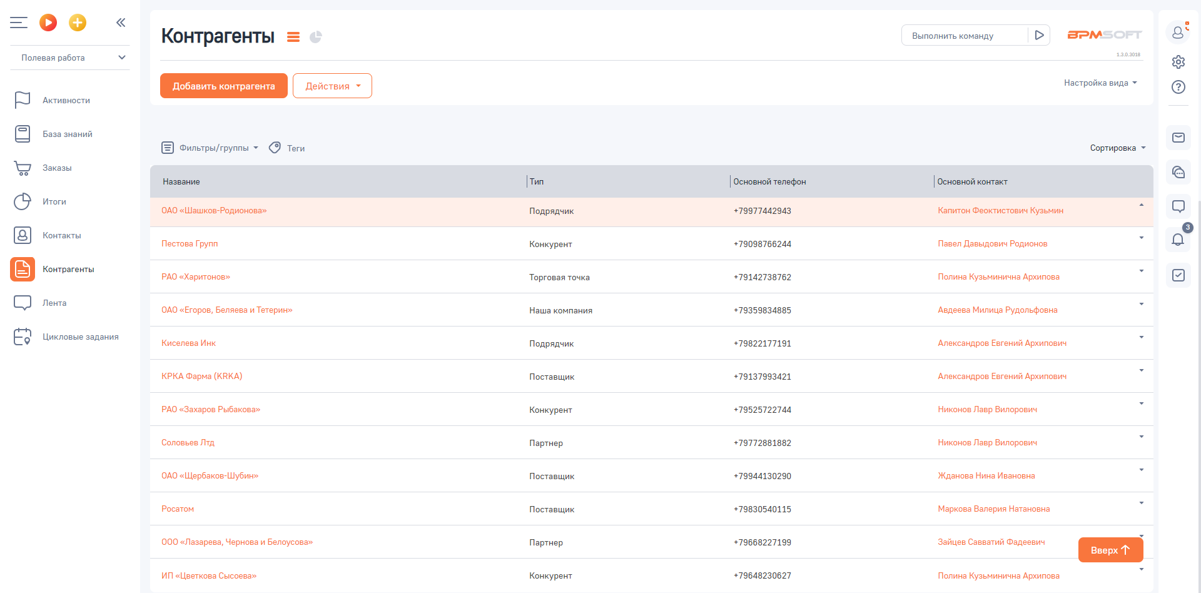Run command with the play arrow button

(x=1039, y=36)
